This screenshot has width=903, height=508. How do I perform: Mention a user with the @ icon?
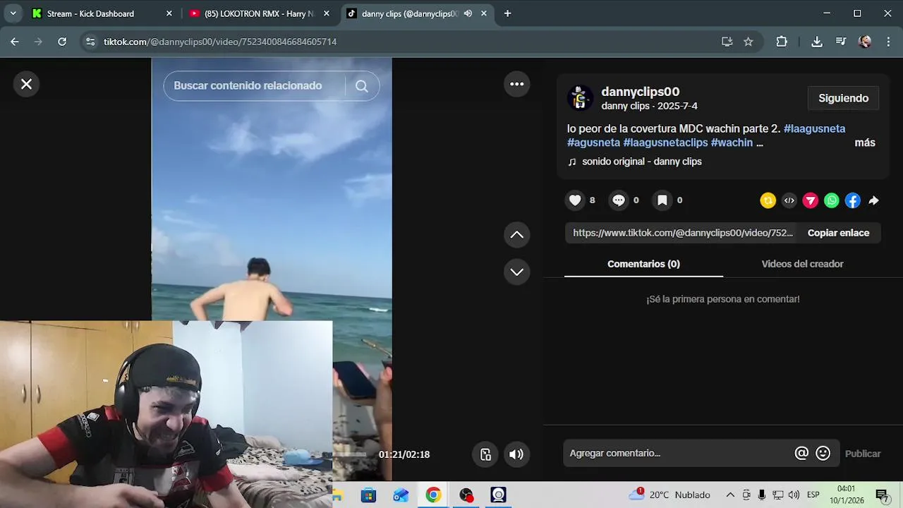pyautogui.click(x=801, y=453)
